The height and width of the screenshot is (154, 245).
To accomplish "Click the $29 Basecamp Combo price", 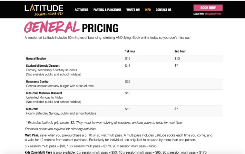I will coord(128,82).
